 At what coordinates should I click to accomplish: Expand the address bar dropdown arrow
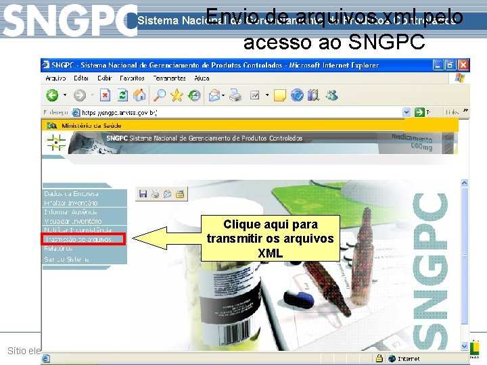(407, 112)
